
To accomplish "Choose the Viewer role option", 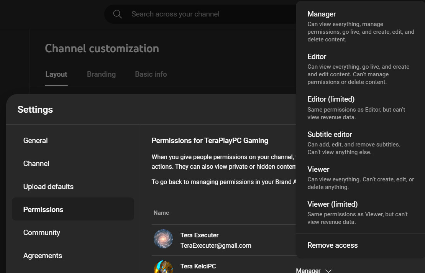I will [x=361, y=178].
